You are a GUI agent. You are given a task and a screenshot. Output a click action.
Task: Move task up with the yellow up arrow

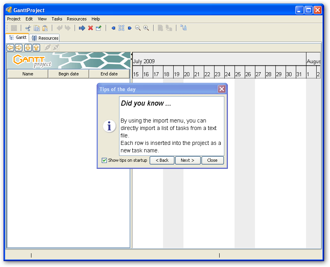[x=37, y=48]
